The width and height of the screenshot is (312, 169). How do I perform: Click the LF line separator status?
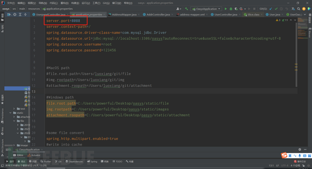pyautogui.click(x=277, y=166)
